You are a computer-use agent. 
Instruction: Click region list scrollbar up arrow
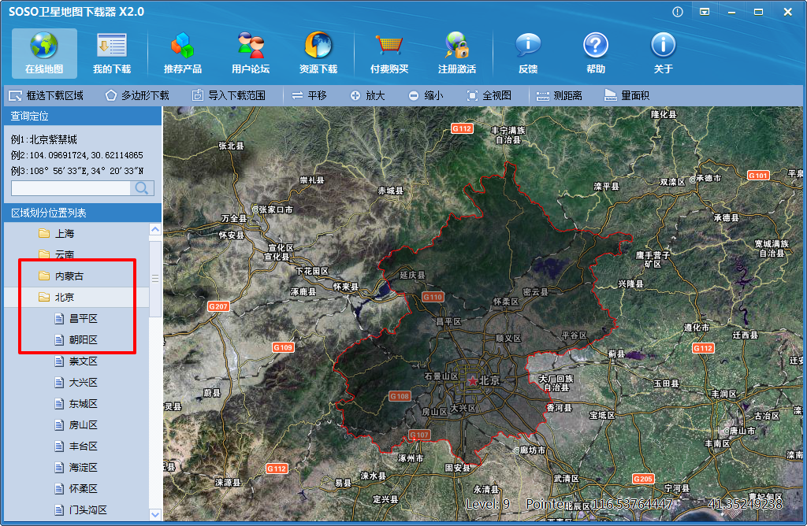[155, 229]
